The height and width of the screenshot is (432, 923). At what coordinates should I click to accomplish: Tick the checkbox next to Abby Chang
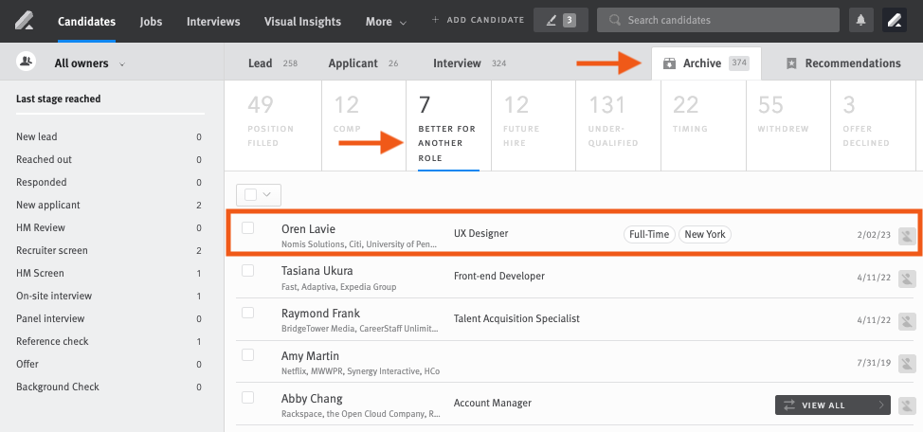(248, 398)
